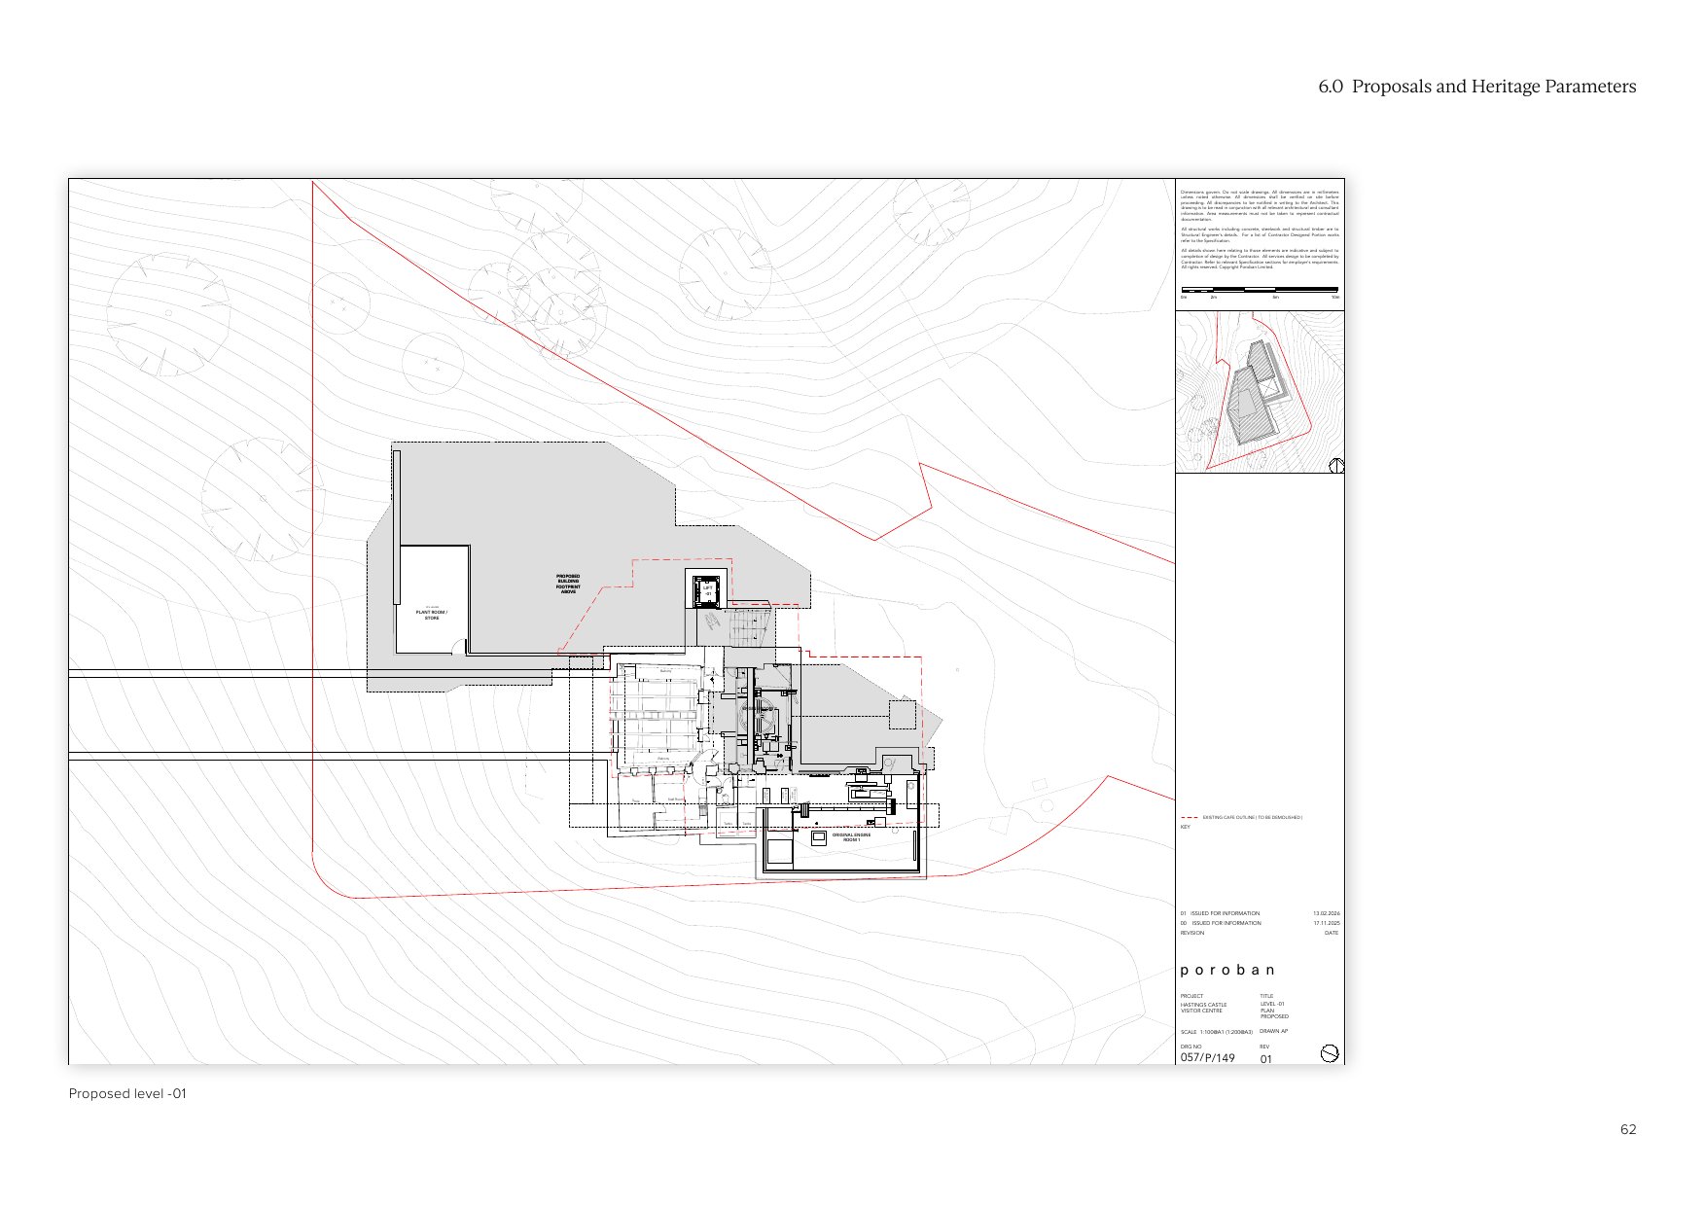
Task: Click the scale bar graphic
Action: coord(1260,290)
